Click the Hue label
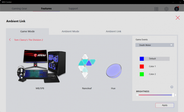 pos(113,88)
